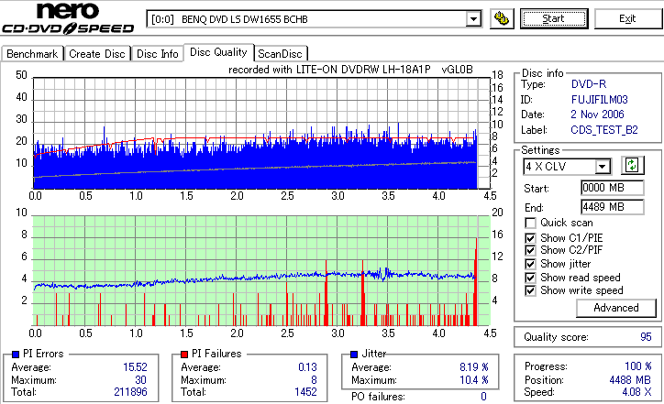Enable the Quick scan checkbox
Viewport: 664px width, 404px height.
pyautogui.click(x=530, y=223)
